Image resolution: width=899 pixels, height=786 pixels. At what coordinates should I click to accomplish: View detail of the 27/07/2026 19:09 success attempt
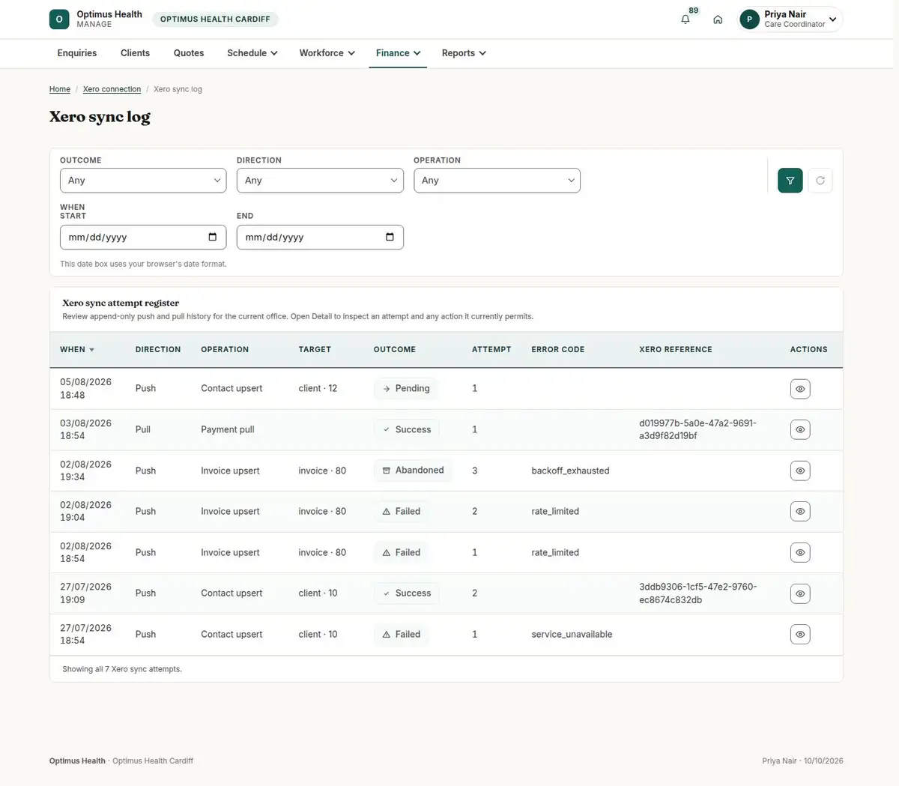pos(800,593)
